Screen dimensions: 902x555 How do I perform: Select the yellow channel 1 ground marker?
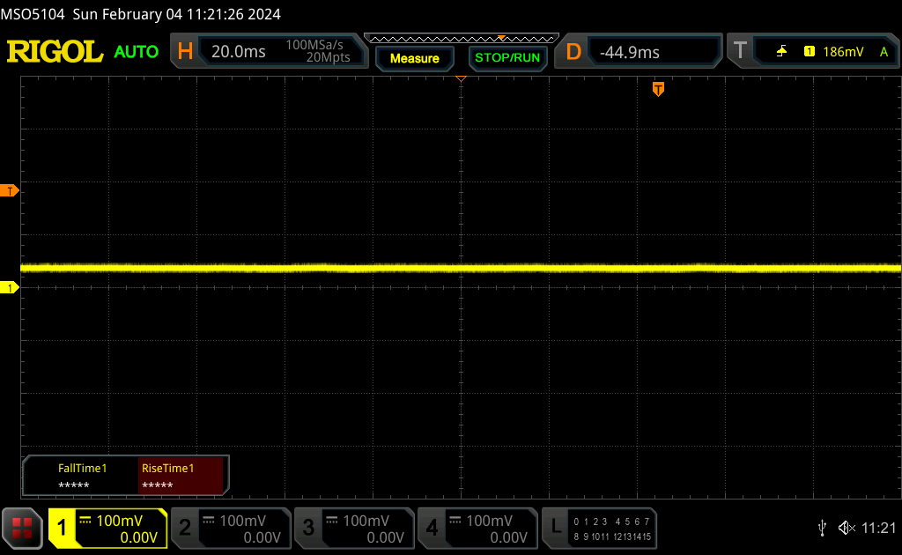(x=10, y=288)
